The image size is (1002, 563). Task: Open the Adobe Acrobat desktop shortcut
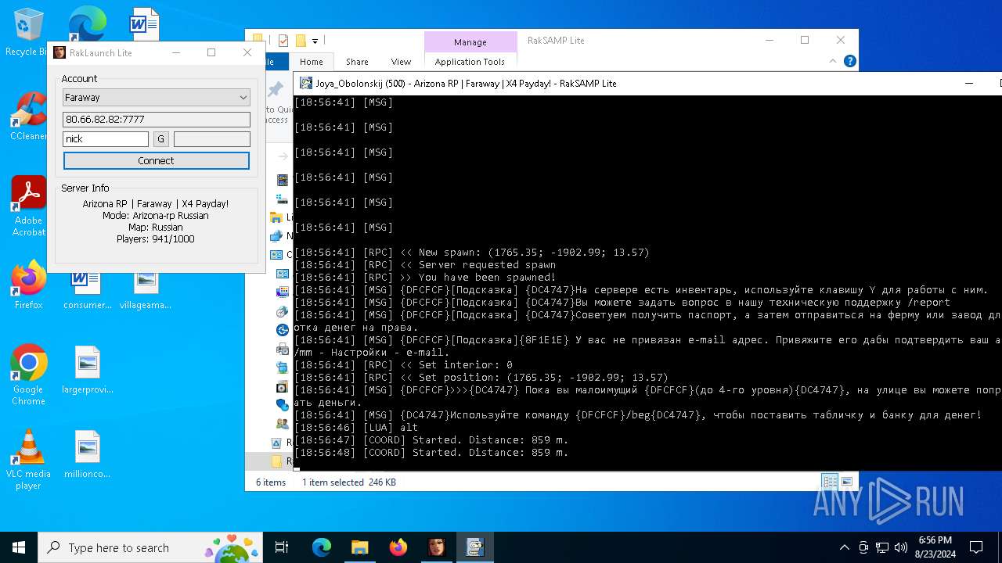click(28, 206)
